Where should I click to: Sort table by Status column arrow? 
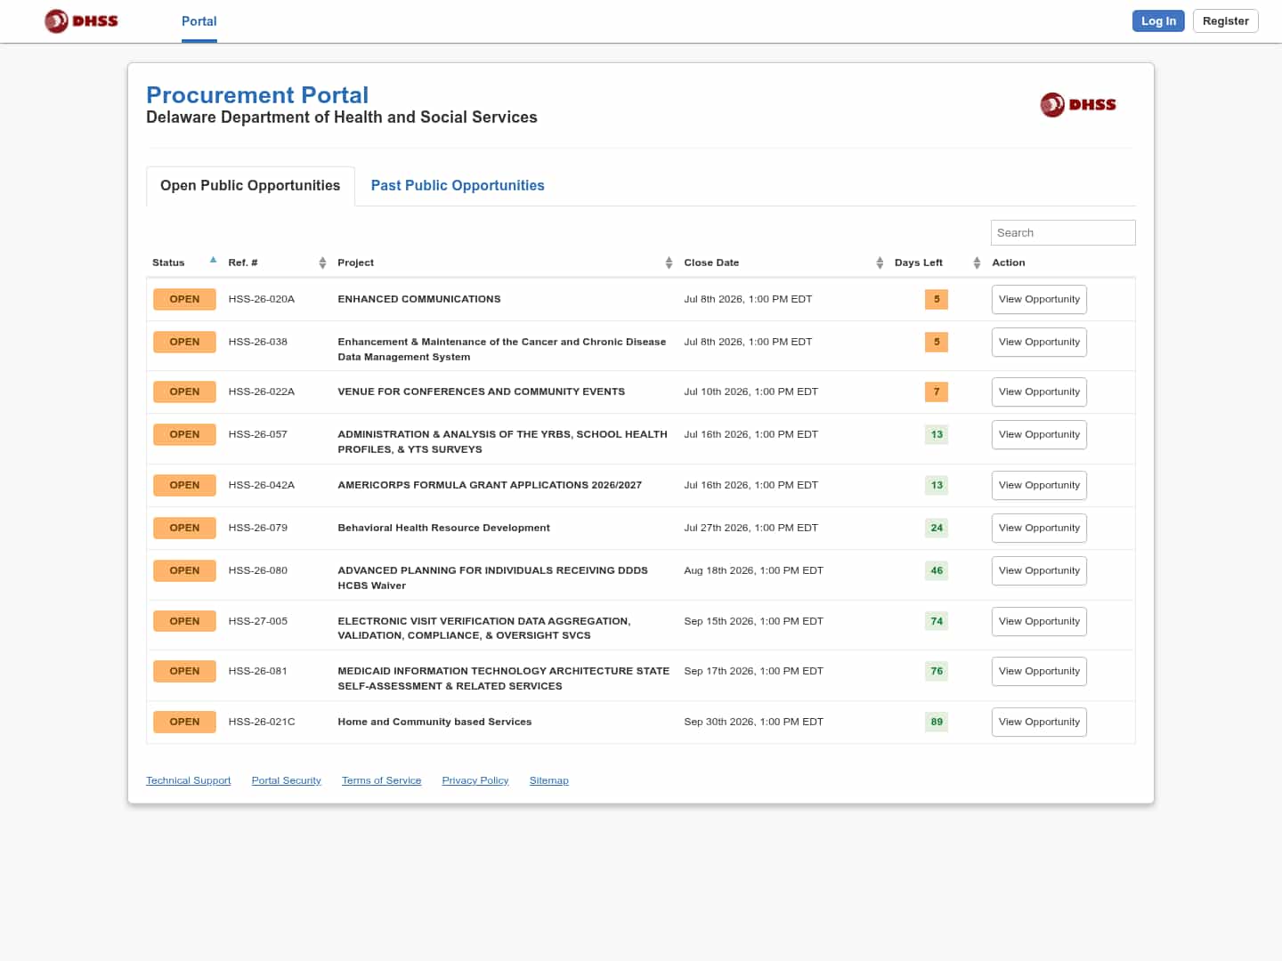tap(213, 261)
